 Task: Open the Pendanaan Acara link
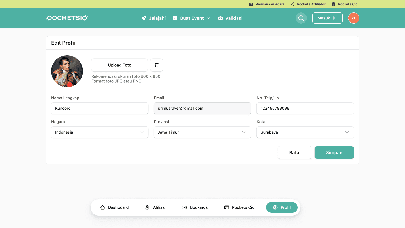click(267, 4)
